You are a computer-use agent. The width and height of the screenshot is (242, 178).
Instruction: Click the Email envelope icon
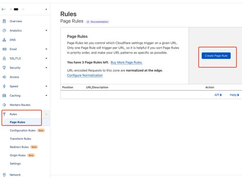click(4, 49)
